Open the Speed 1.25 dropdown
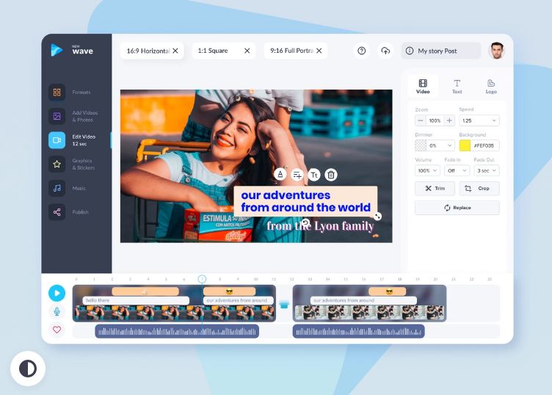 coord(479,120)
